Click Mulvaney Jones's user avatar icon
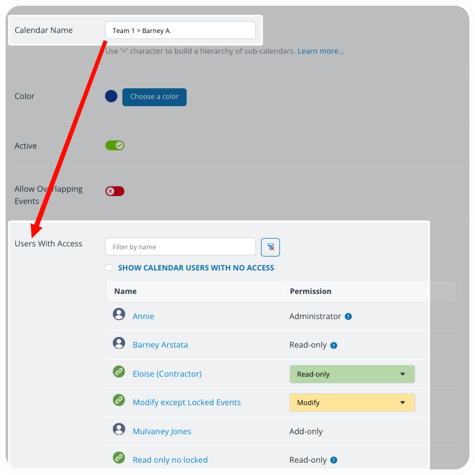This screenshot has width=475, height=475. tap(119, 429)
